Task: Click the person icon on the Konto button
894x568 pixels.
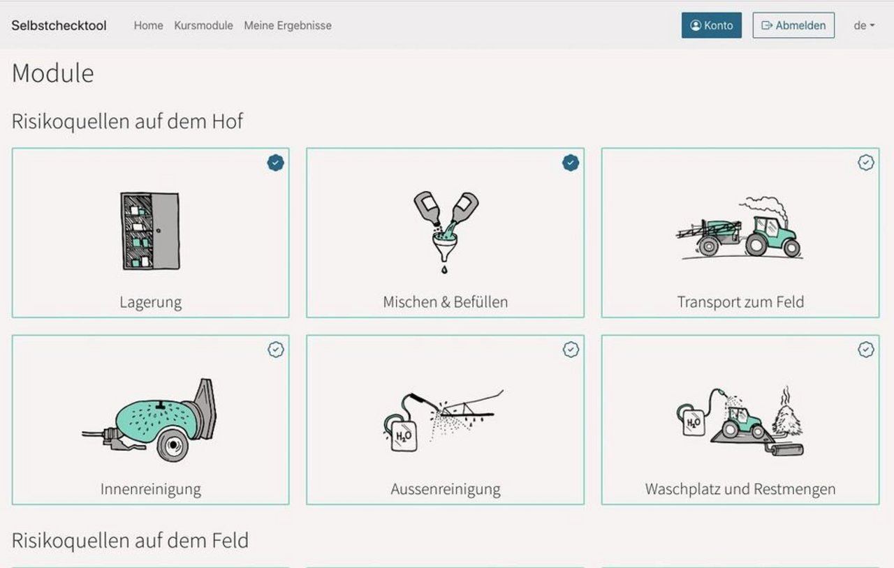Action: [696, 25]
